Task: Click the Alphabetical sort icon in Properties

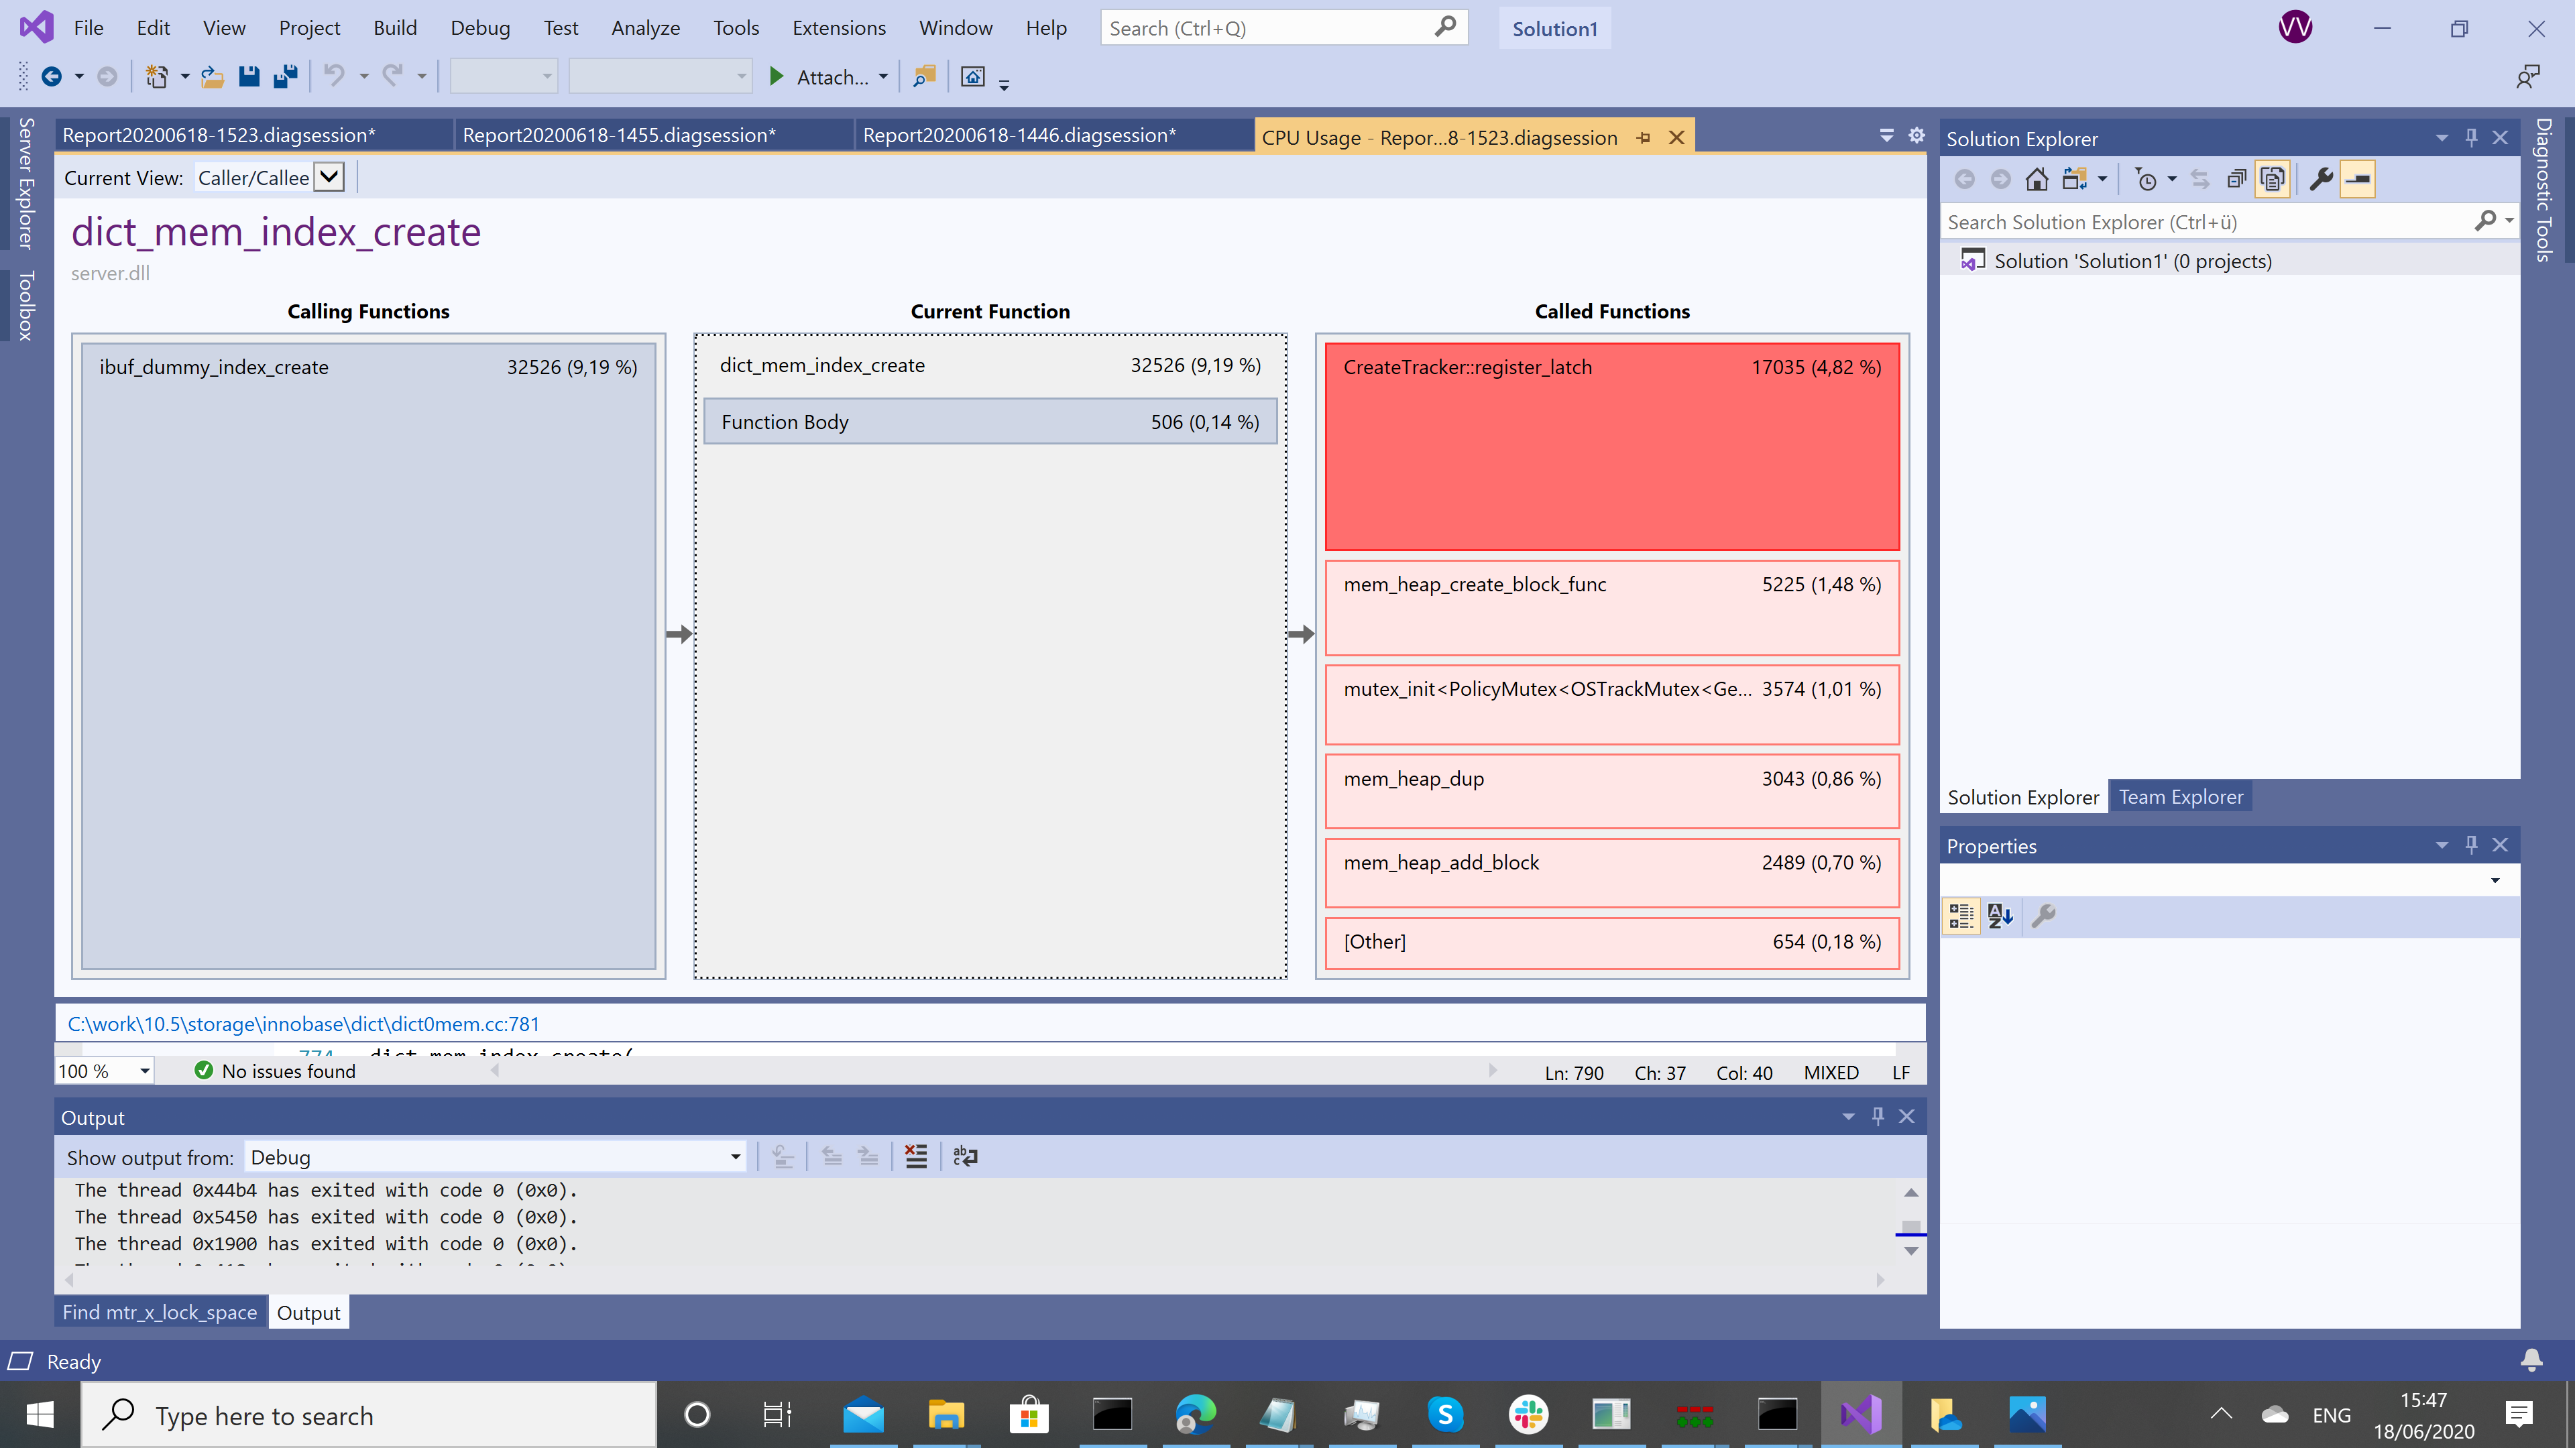Action: pyautogui.click(x=2000, y=915)
